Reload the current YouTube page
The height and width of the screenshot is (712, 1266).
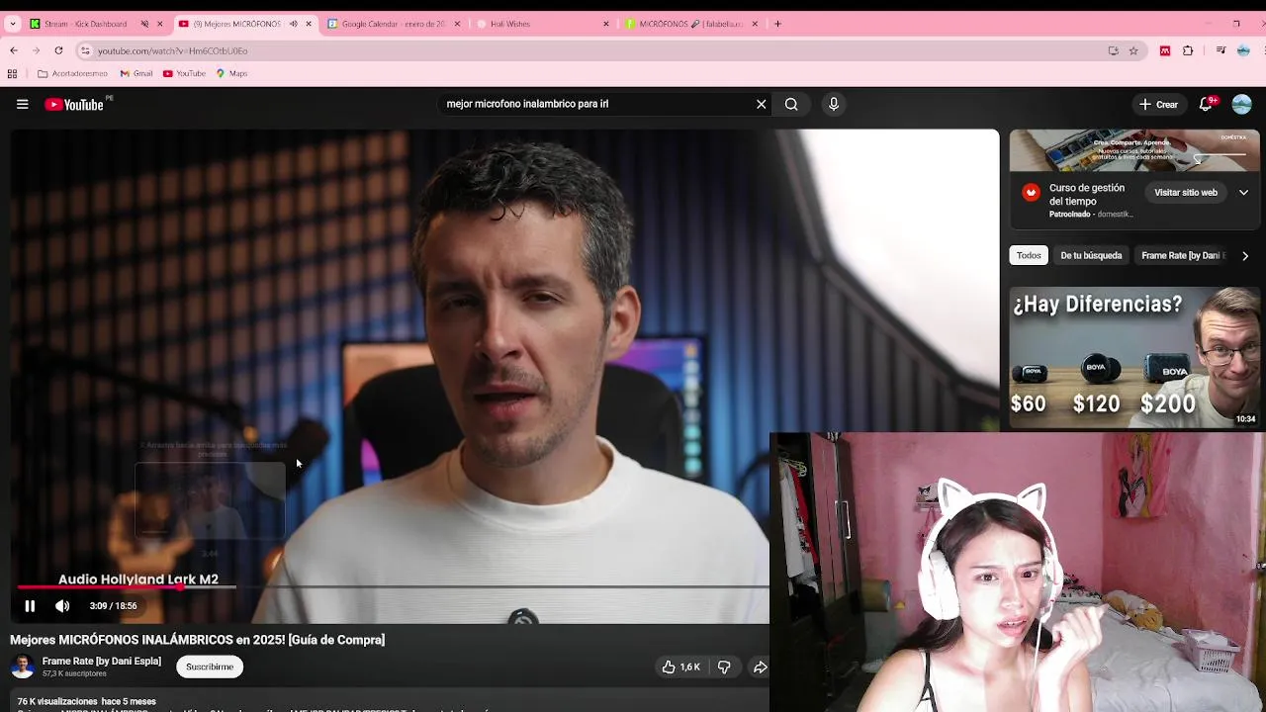(58, 50)
